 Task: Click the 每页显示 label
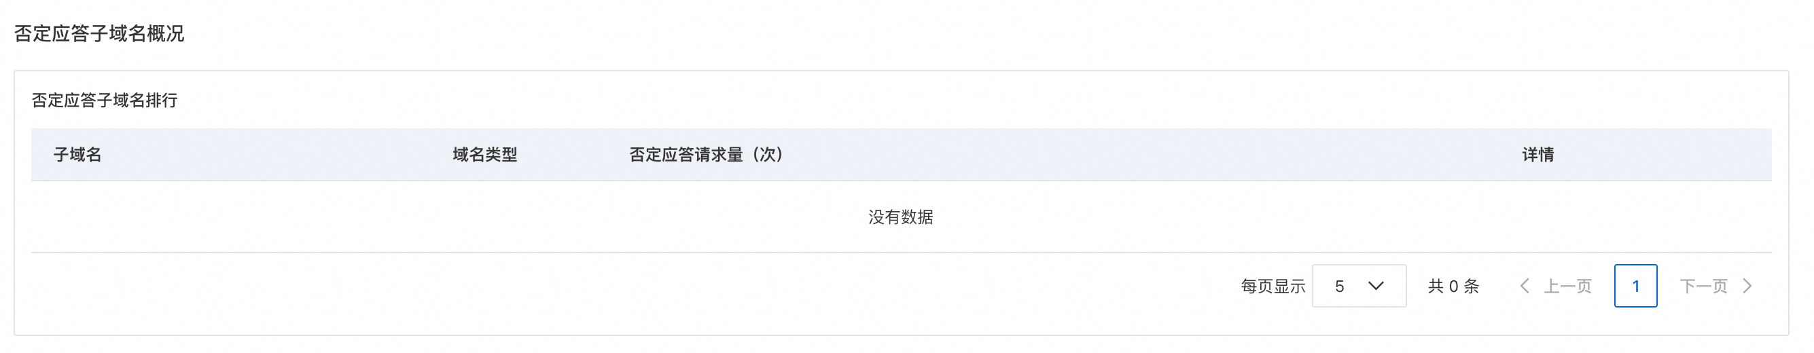(x=1273, y=286)
